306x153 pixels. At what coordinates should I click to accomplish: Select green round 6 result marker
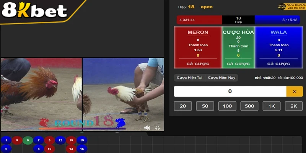click(x=28, y=140)
